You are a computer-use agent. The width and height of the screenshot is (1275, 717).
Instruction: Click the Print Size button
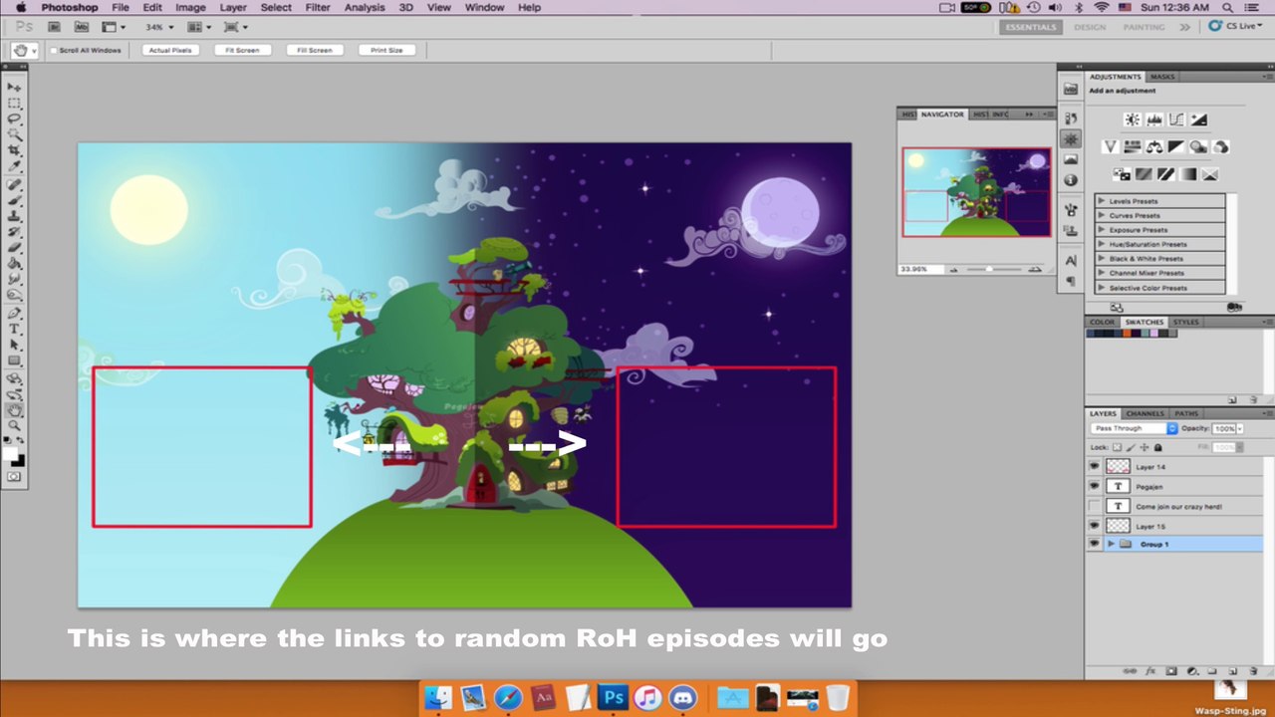coord(387,50)
